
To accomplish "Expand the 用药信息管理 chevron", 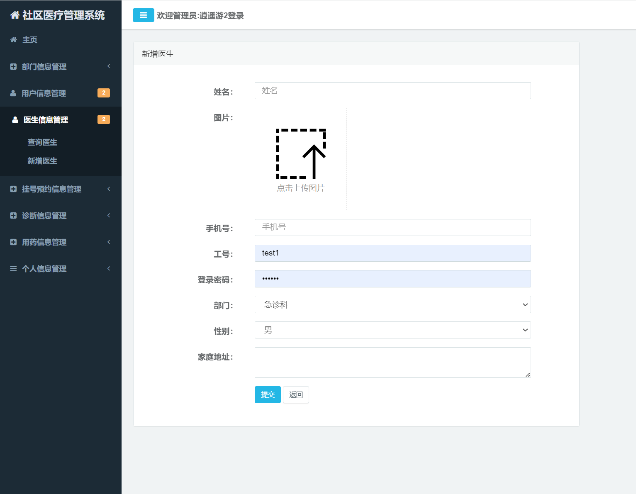I will 109,242.
